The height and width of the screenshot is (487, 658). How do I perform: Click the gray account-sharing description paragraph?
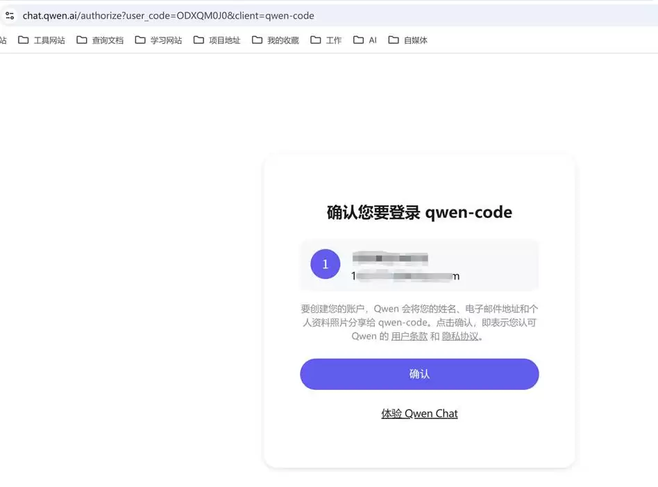click(419, 322)
